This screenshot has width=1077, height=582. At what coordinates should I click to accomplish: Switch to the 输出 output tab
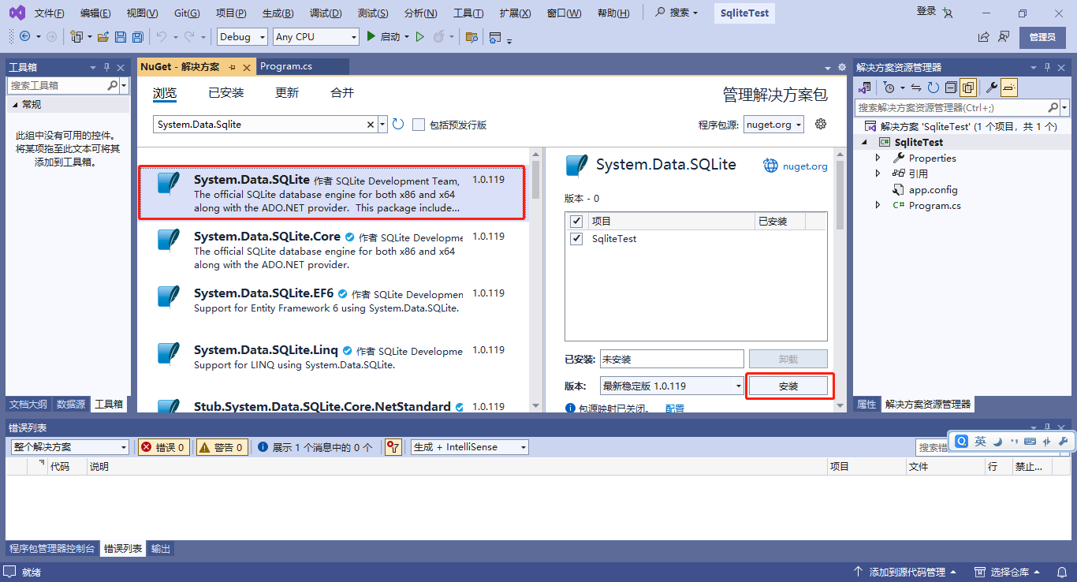click(x=161, y=549)
